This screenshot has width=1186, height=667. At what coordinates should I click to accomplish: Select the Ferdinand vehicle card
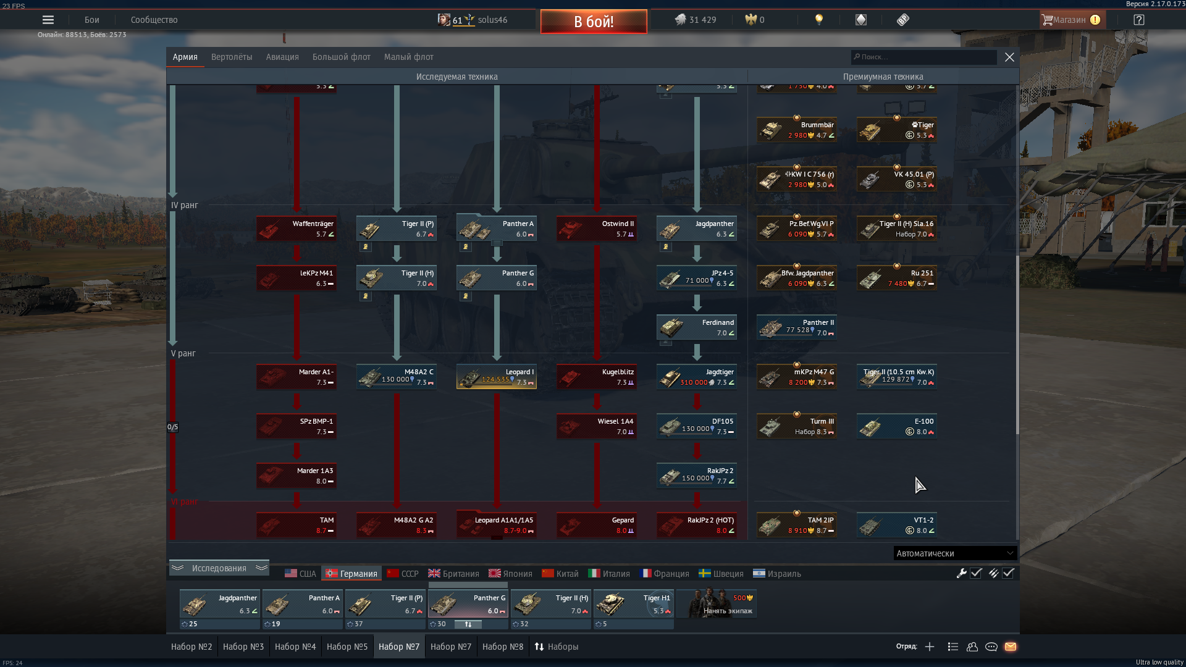pos(697,327)
